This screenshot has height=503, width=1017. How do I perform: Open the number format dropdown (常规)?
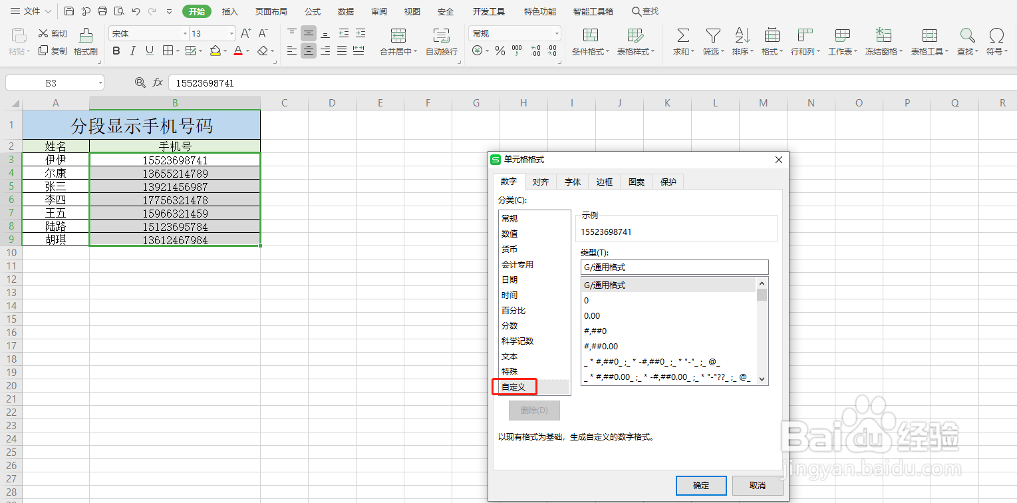557,33
